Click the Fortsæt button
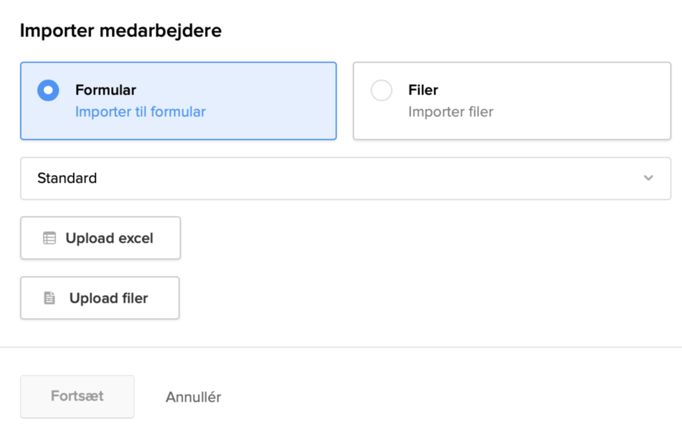682x433 pixels. click(77, 396)
